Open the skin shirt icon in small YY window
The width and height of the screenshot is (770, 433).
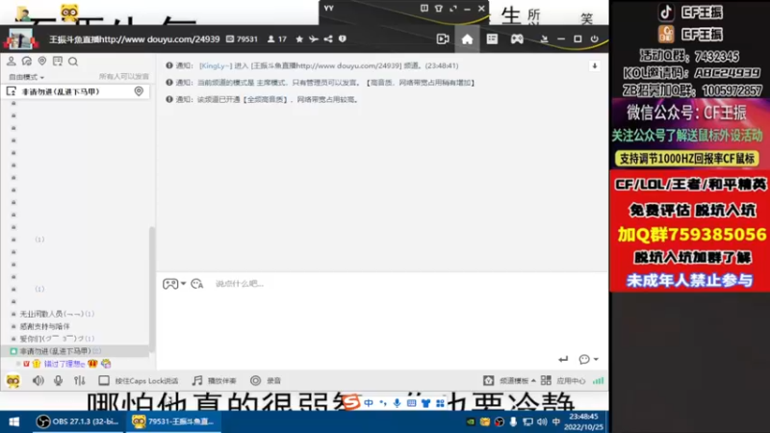pyautogui.click(x=439, y=9)
